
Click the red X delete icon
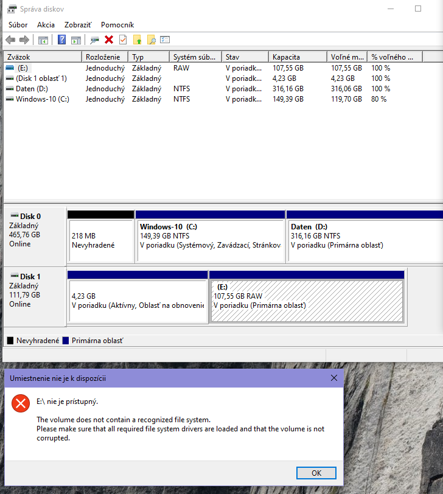[109, 40]
